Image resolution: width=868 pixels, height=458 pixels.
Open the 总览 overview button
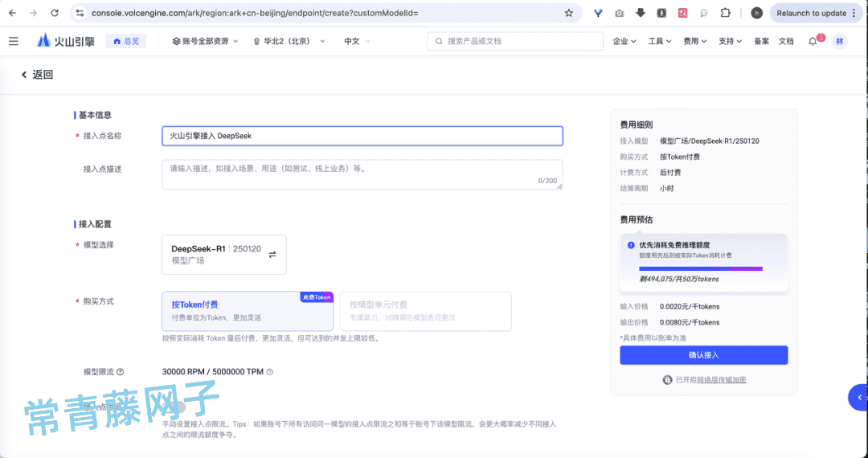125,41
